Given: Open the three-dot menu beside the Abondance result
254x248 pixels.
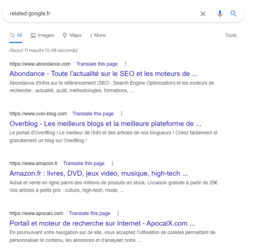Looking at the screenshot, I should tap(126, 64).
